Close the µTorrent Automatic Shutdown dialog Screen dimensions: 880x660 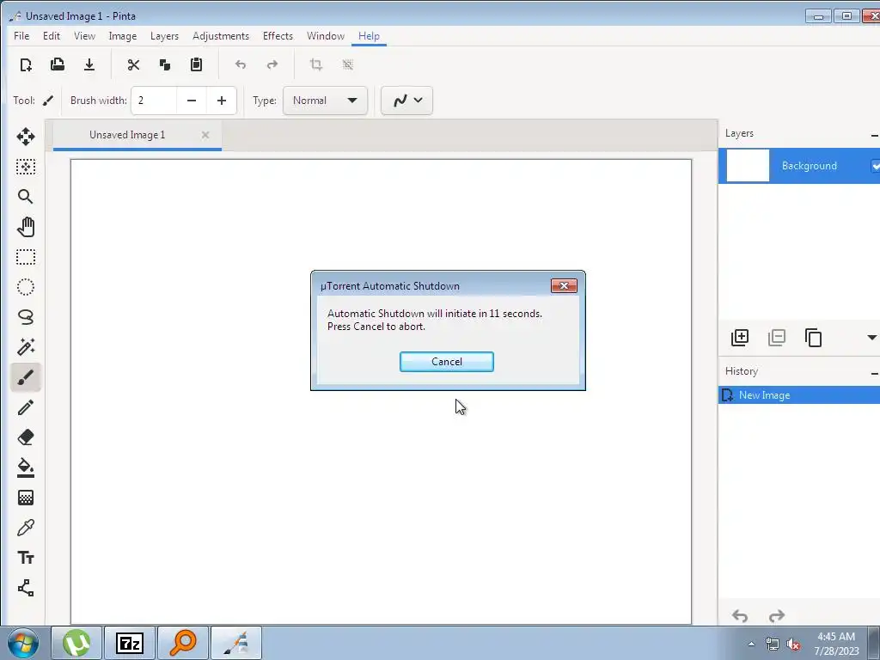coord(564,286)
